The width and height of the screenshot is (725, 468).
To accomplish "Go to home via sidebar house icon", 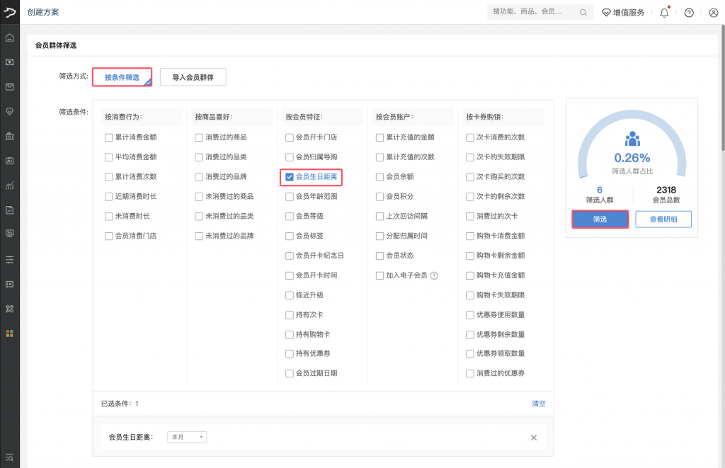I will point(9,38).
